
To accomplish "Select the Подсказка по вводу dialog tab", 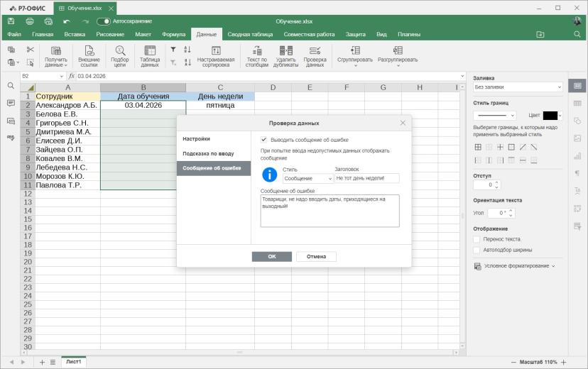I will [x=208, y=153].
